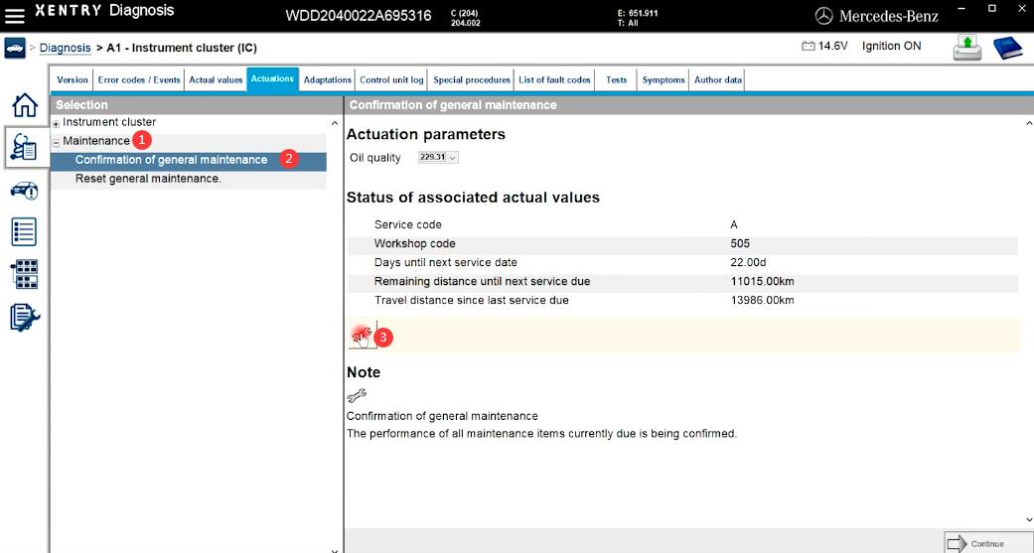Click the Maintenance tree label

point(96,141)
